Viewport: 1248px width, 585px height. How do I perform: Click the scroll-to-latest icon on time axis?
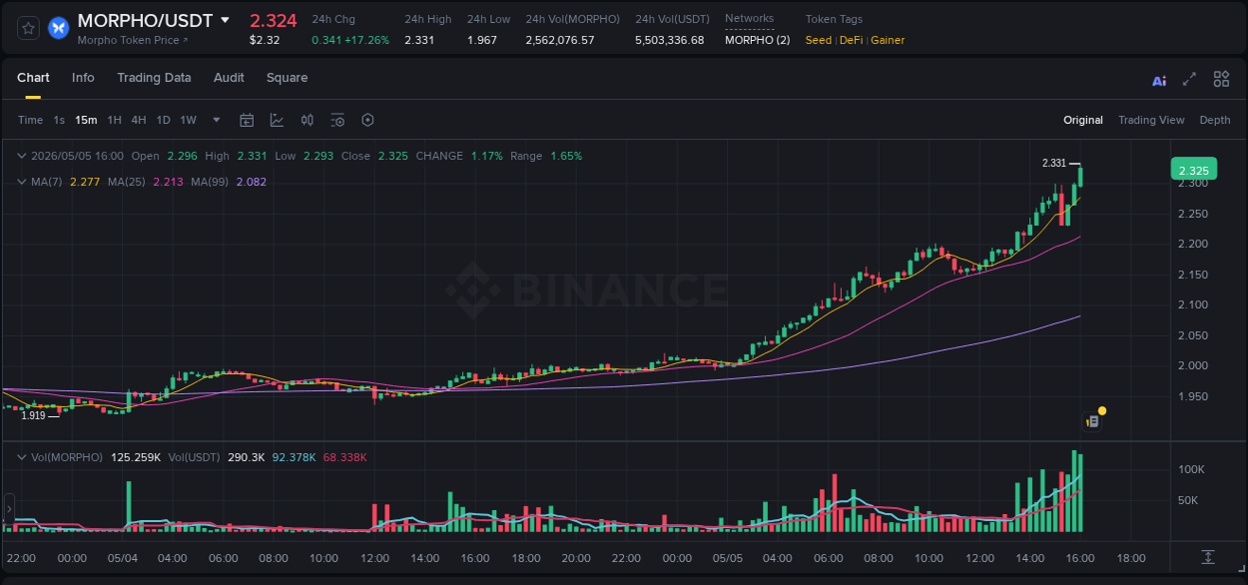1208,556
